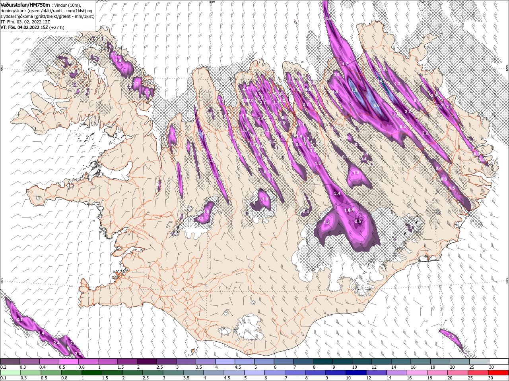Click the dark blue rain swatch between 10 and 12
Image resolution: width=509 pixels, height=381 pixels.
coord(356,373)
